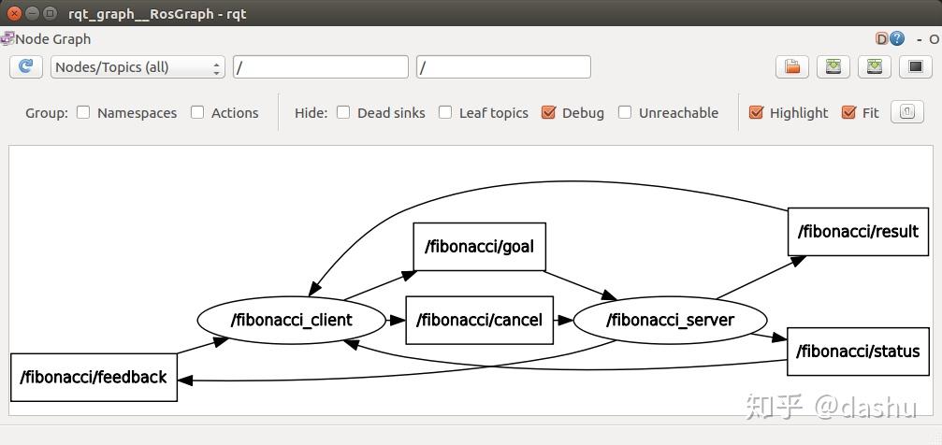Click the /fibonacci/goal topic box
The width and height of the screenshot is (942, 445).
(479, 247)
